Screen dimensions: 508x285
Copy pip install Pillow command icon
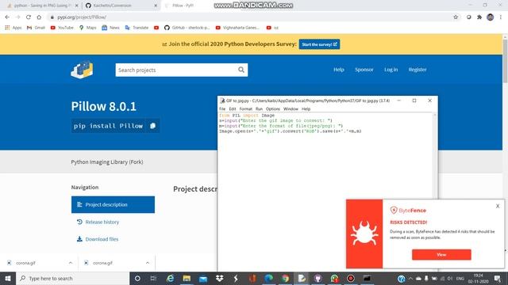[153, 126]
